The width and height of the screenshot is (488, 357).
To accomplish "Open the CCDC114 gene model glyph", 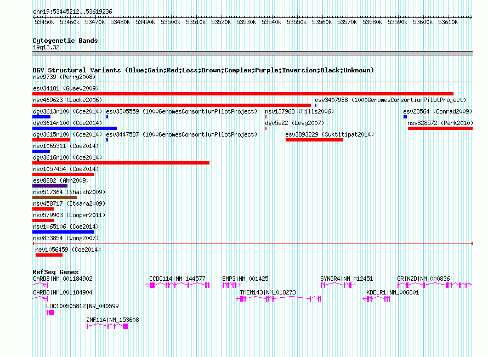I will point(178,285).
